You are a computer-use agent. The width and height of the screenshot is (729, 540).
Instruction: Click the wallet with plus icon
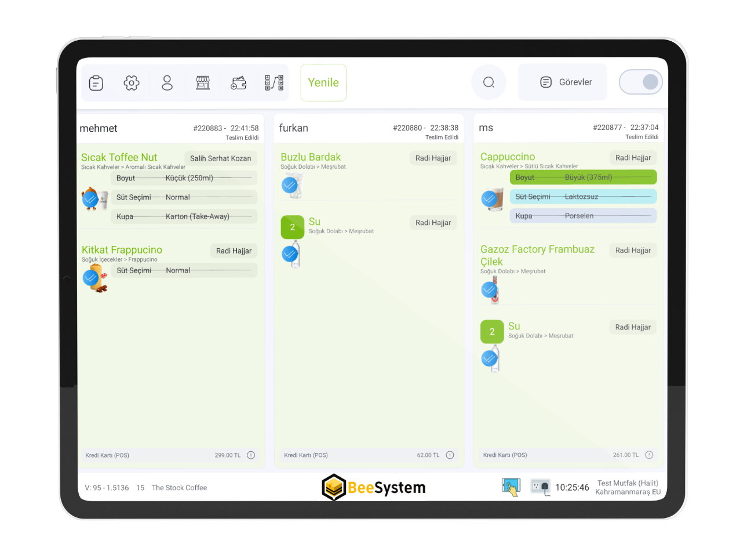point(238,83)
